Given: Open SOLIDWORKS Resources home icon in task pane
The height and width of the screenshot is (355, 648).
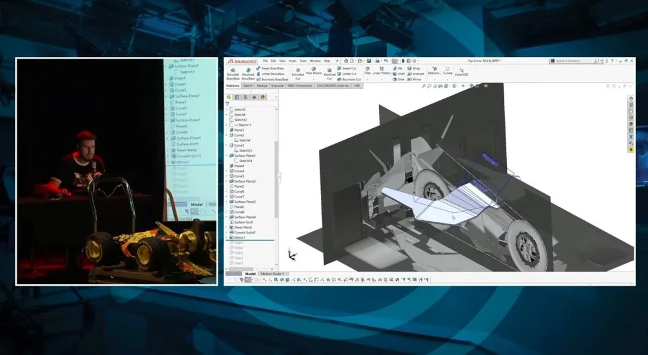Looking at the screenshot, I should pyautogui.click(x=631, y=99).
